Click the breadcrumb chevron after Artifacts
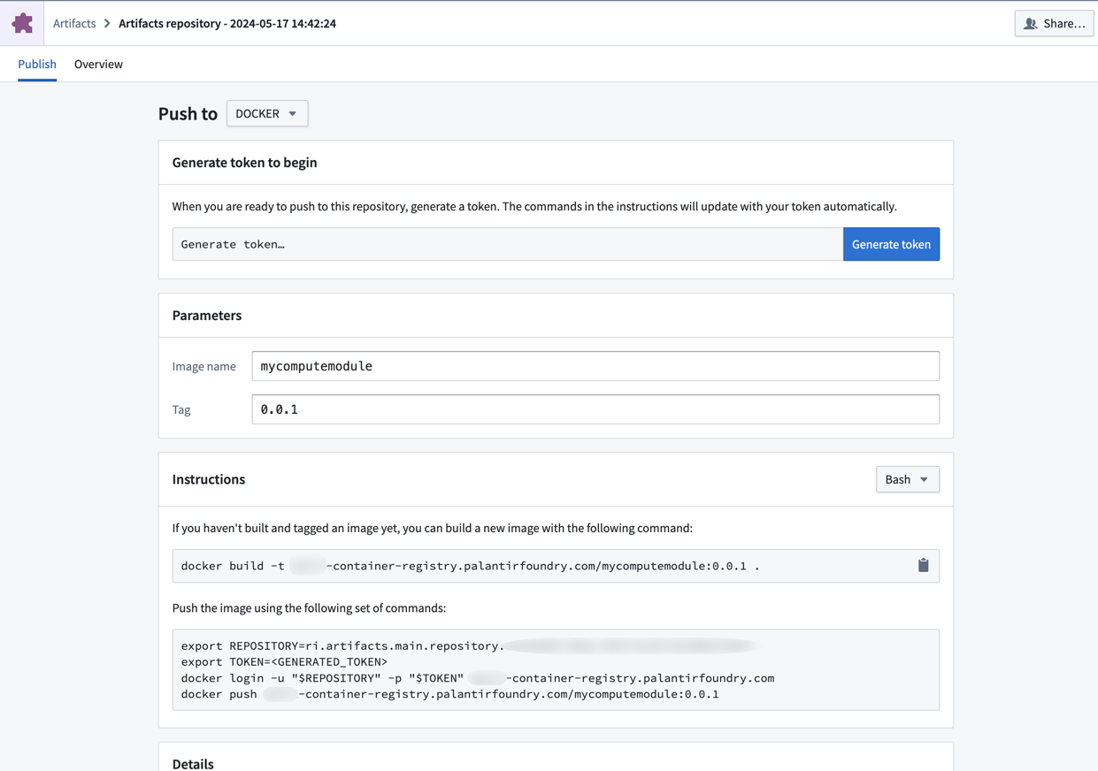 107,24
